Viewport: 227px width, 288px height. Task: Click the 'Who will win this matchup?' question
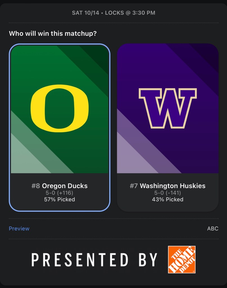click(53, 34)
